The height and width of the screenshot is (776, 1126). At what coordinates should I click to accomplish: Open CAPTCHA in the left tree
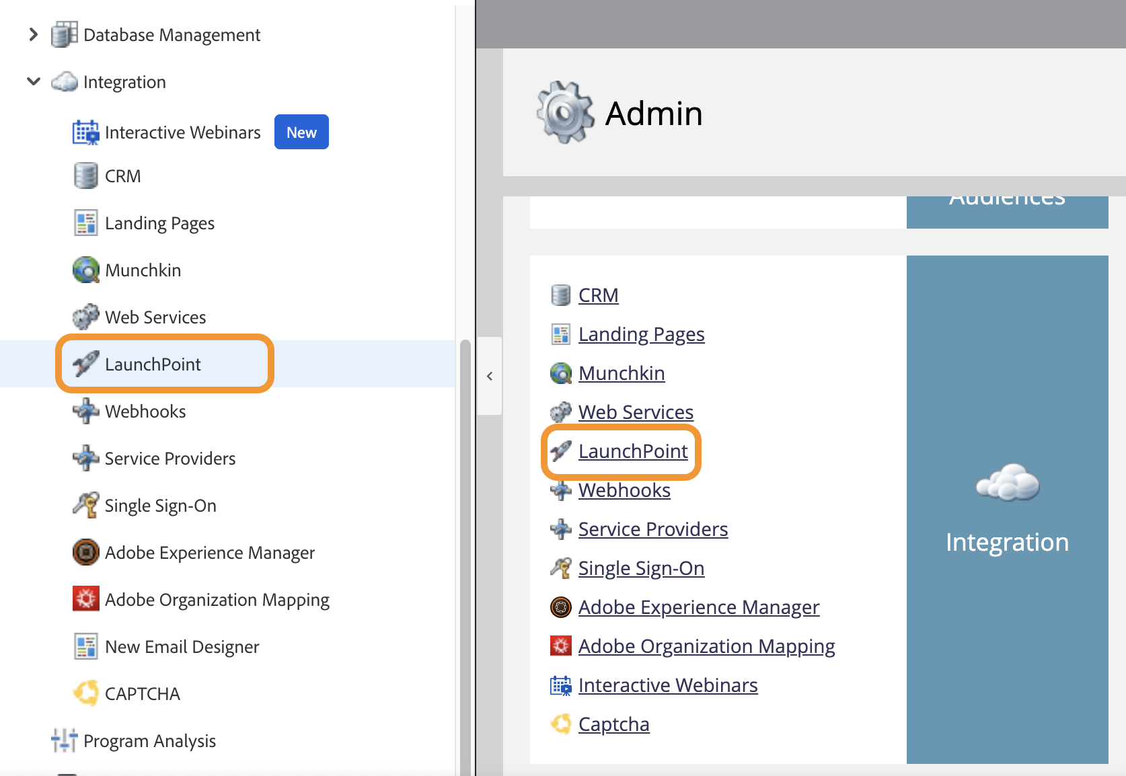pos(143,694)
